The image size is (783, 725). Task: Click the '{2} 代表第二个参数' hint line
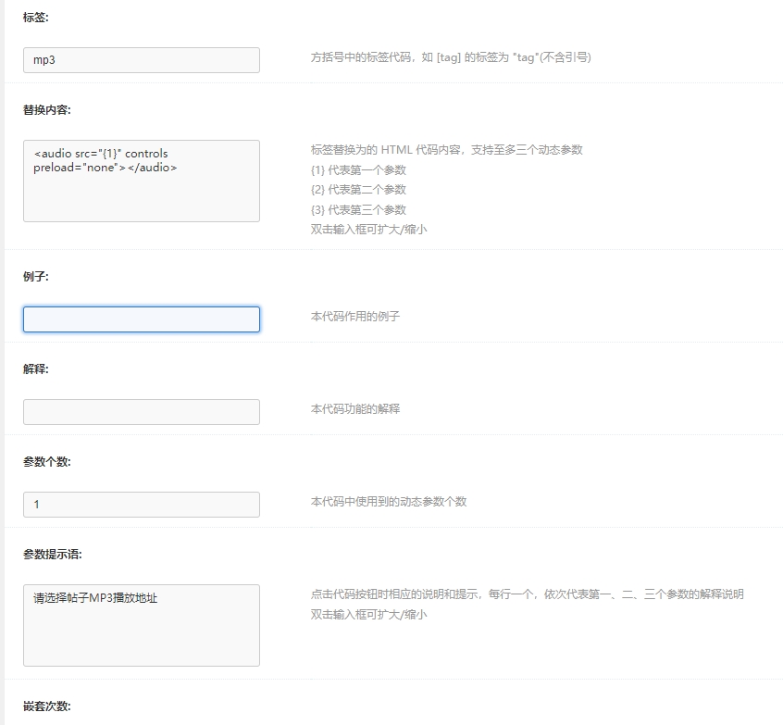point(358,190)
